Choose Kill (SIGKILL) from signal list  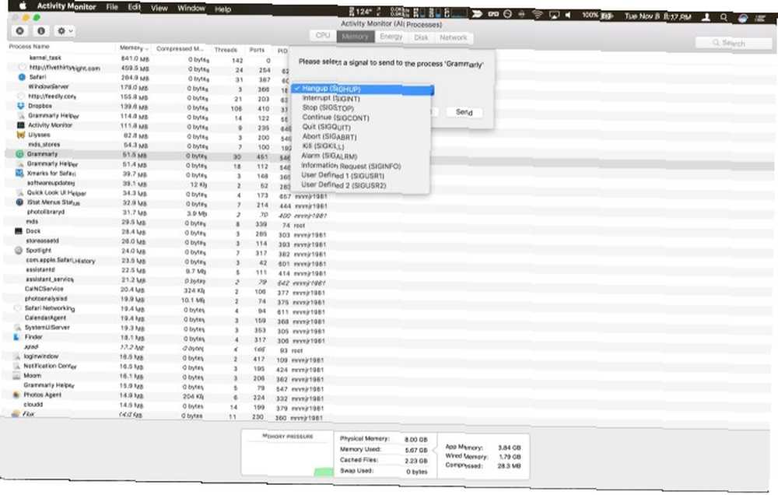tap(323, 146)
